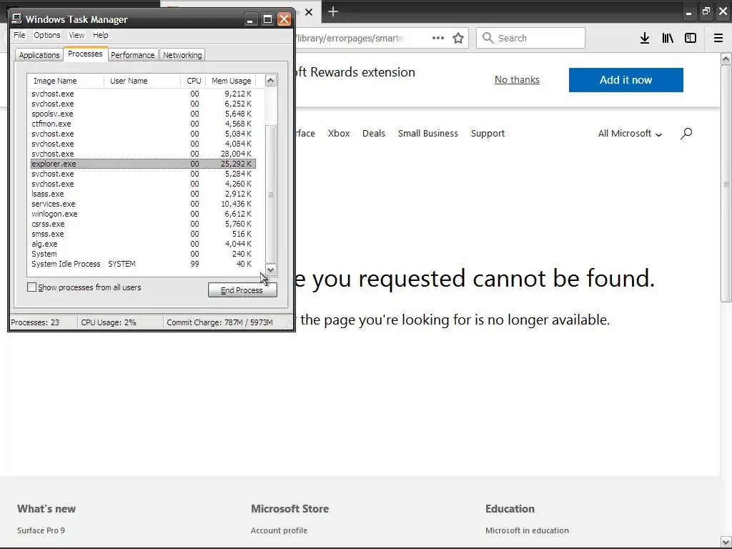Click the browser page scrollbar thumb
Screen dimensions: 732x549
[x=726, y=184]
